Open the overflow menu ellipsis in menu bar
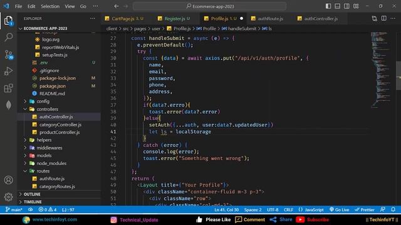 pos(95,6)
